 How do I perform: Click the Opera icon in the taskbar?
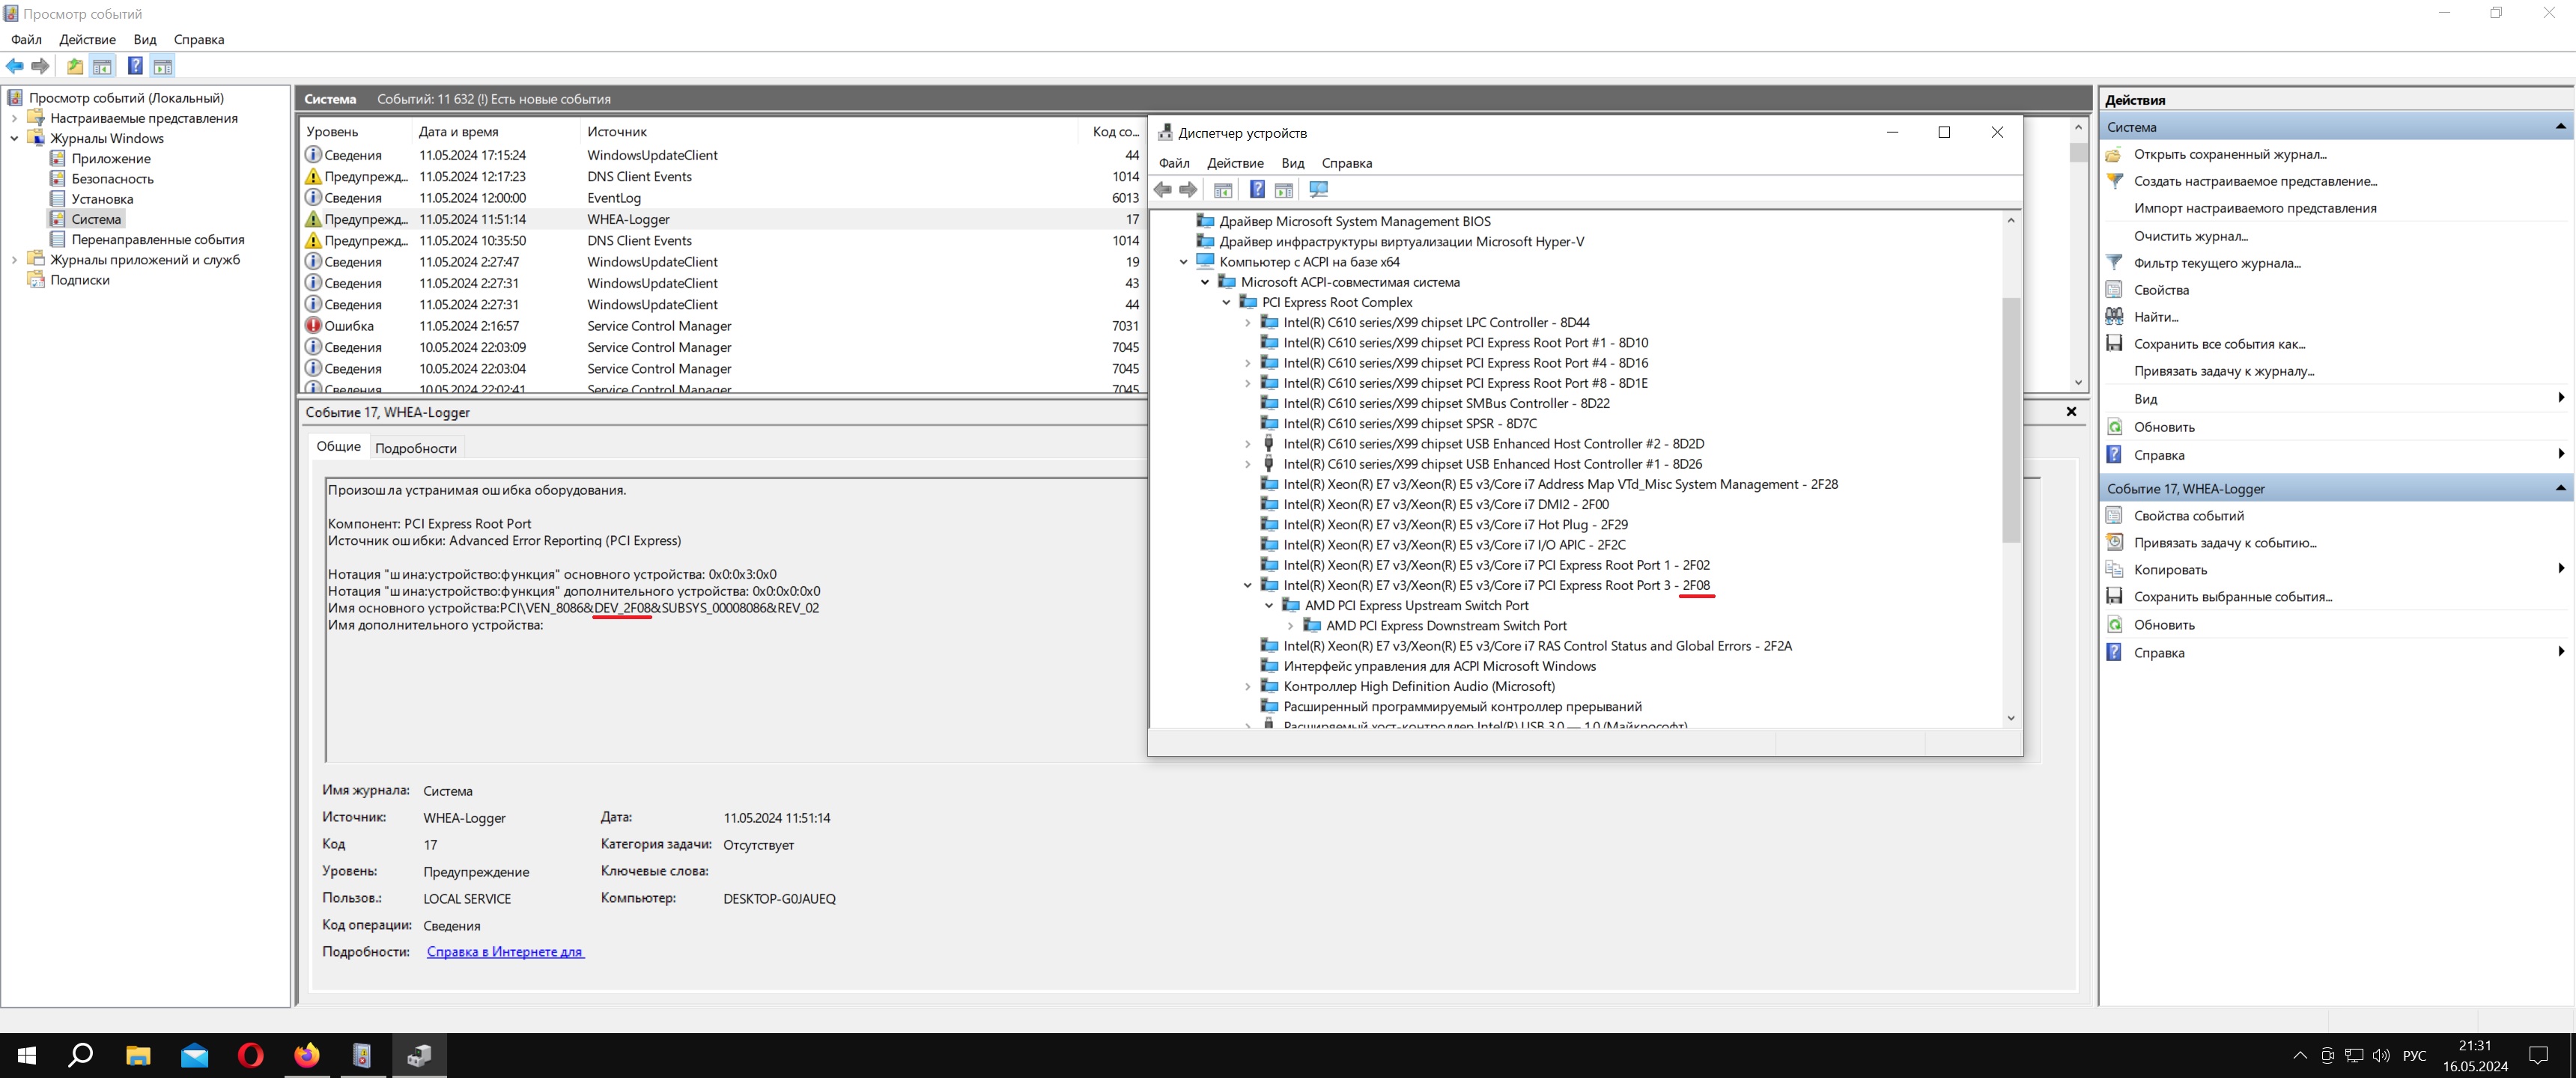(x=250, y=1055)
